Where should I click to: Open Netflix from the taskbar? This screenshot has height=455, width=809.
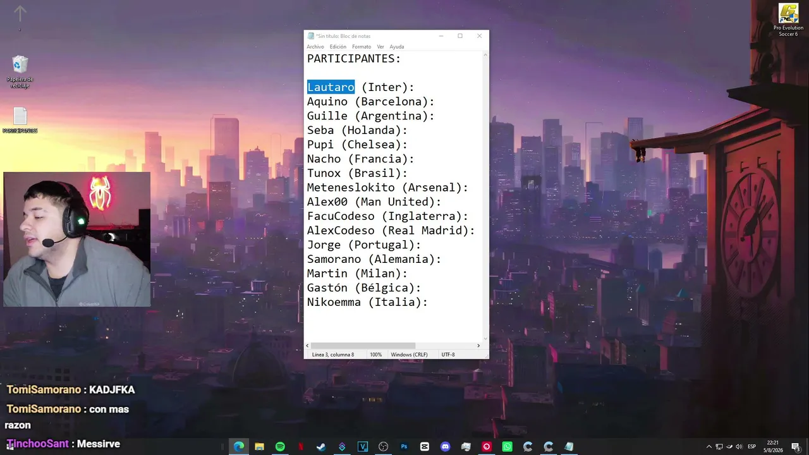301,447
